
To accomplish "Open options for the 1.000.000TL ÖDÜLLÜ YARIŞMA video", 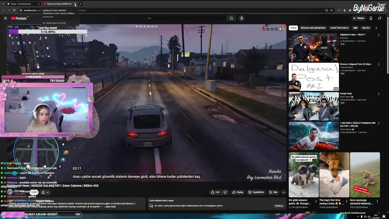I will 379,123.
